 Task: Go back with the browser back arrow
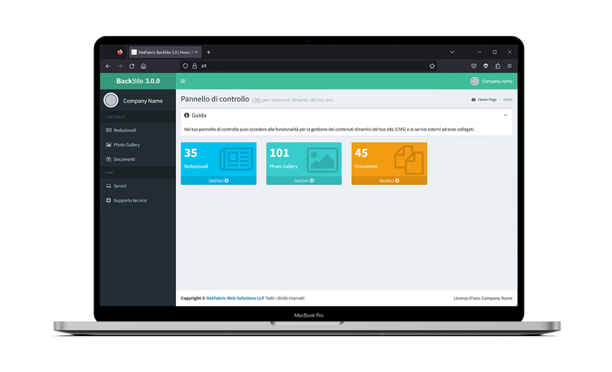point(108,66)
